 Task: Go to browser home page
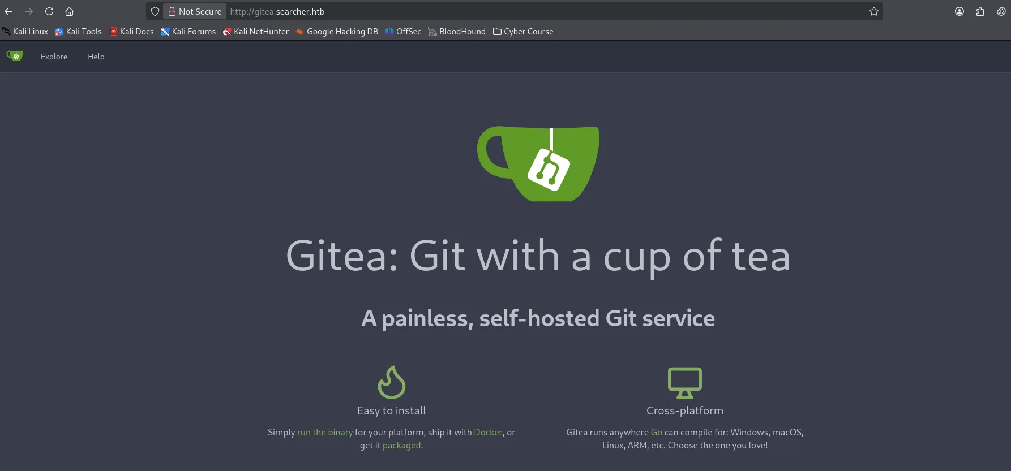click(x=69, y=11)
